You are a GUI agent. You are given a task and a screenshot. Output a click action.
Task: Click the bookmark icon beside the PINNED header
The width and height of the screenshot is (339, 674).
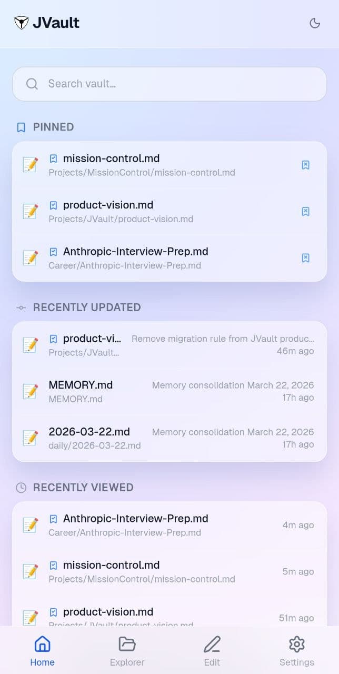[x=21, y=127]
